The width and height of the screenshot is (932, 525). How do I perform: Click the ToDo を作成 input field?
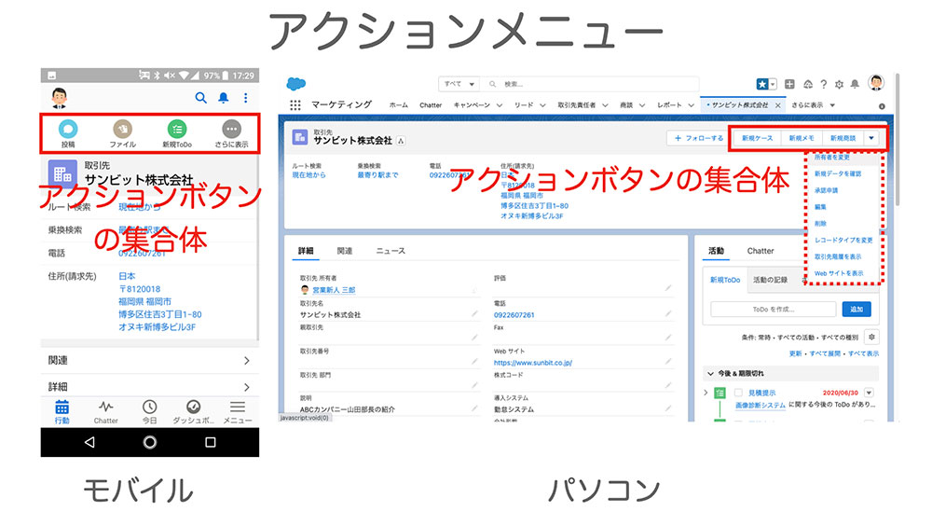[773, 310]
